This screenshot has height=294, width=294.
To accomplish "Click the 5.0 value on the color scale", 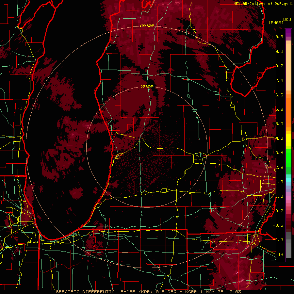I will click(279, 124).
